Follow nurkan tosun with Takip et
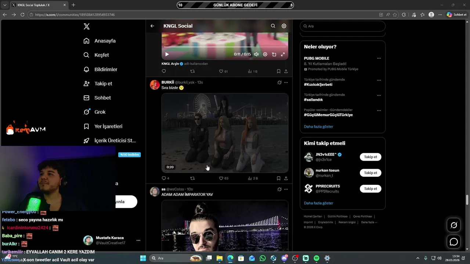Viewport: 470px width, 264px height. point(370,173)
